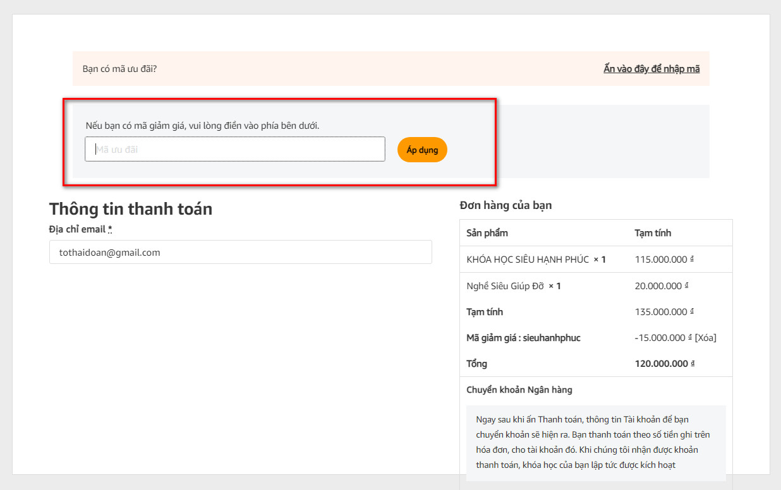Click the 'Địa chỉ email *' field label

(81, 229)
